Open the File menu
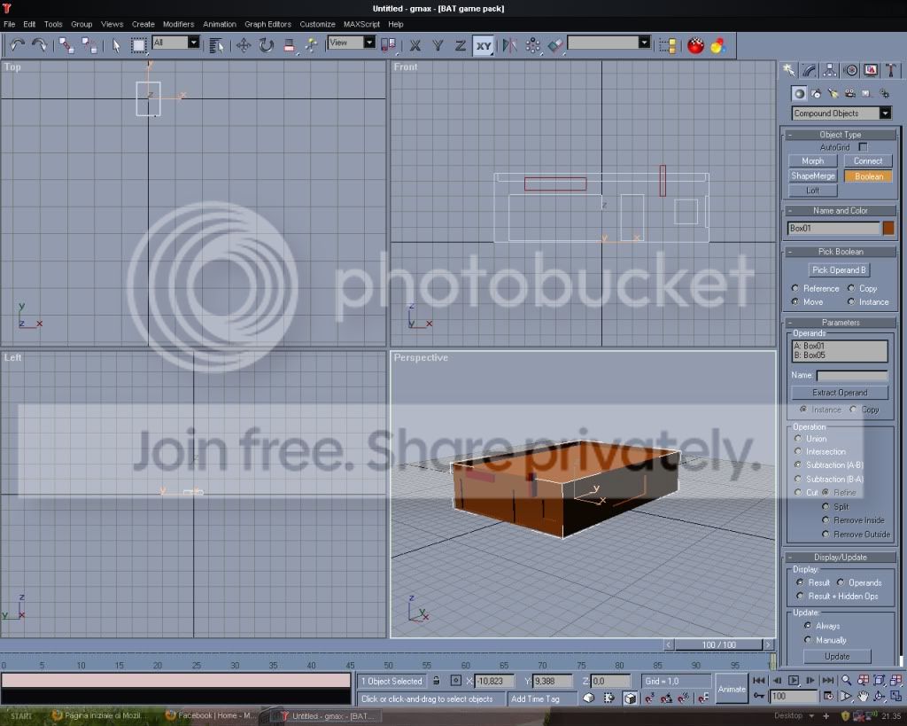The image size is (907, 726). 9,24
